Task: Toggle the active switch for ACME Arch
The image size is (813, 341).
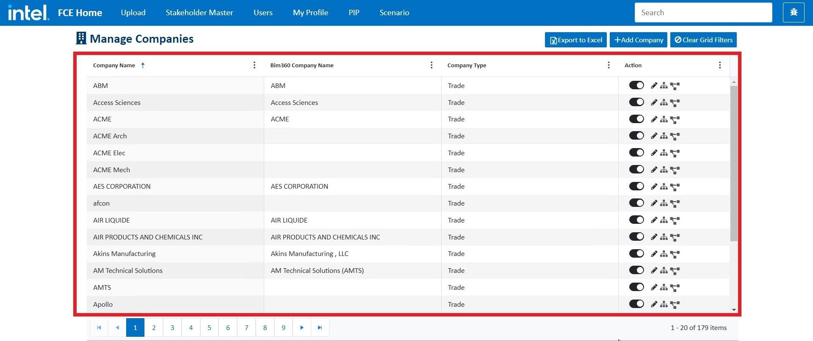Action: pos(636,136)
